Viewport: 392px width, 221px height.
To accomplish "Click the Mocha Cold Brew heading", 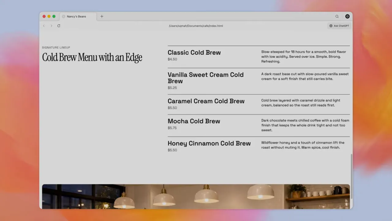I will pyautogui.click(x=194, y=121).
